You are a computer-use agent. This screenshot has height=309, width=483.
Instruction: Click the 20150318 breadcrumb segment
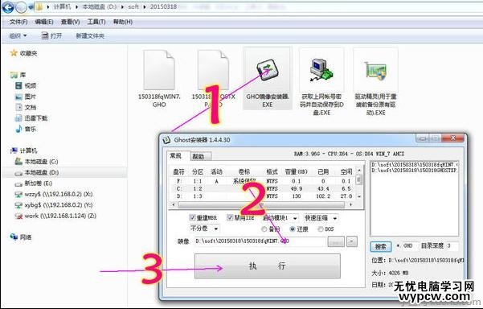163,6
